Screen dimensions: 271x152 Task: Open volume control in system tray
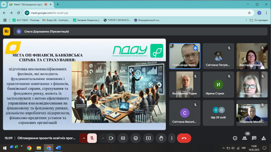click(233, 148)
